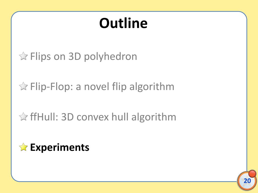Viewport: 258px width, 193px height.
Task: Open the Flips on 3D polyhedron item
Action: pos(84,57)
